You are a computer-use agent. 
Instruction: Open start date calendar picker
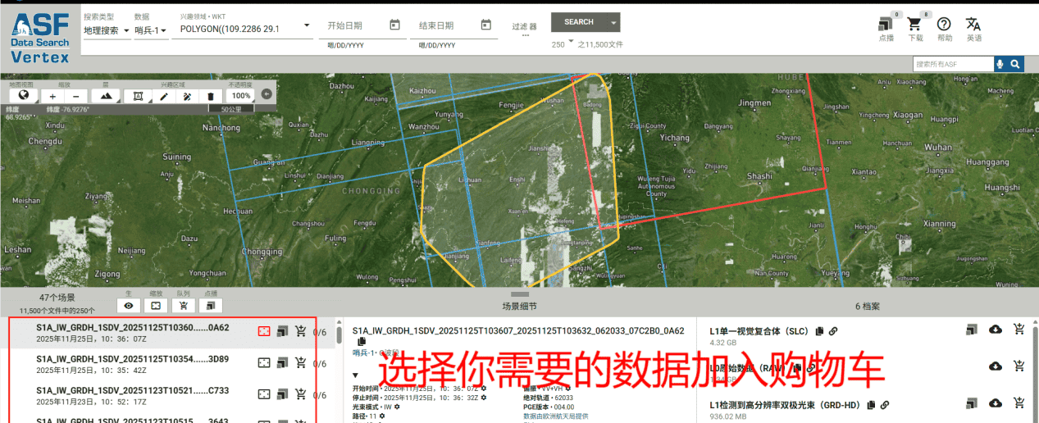point(394,25)
